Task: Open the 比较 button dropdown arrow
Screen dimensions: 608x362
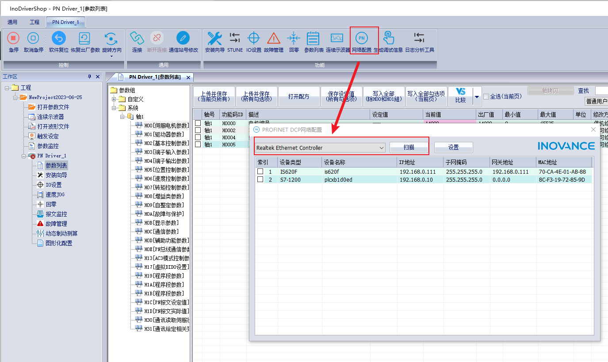Action: 477,96
